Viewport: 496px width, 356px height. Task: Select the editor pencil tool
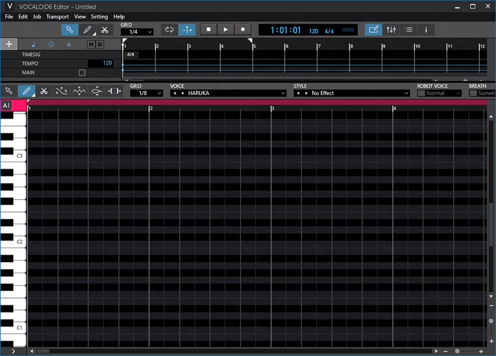click(27, 91)
